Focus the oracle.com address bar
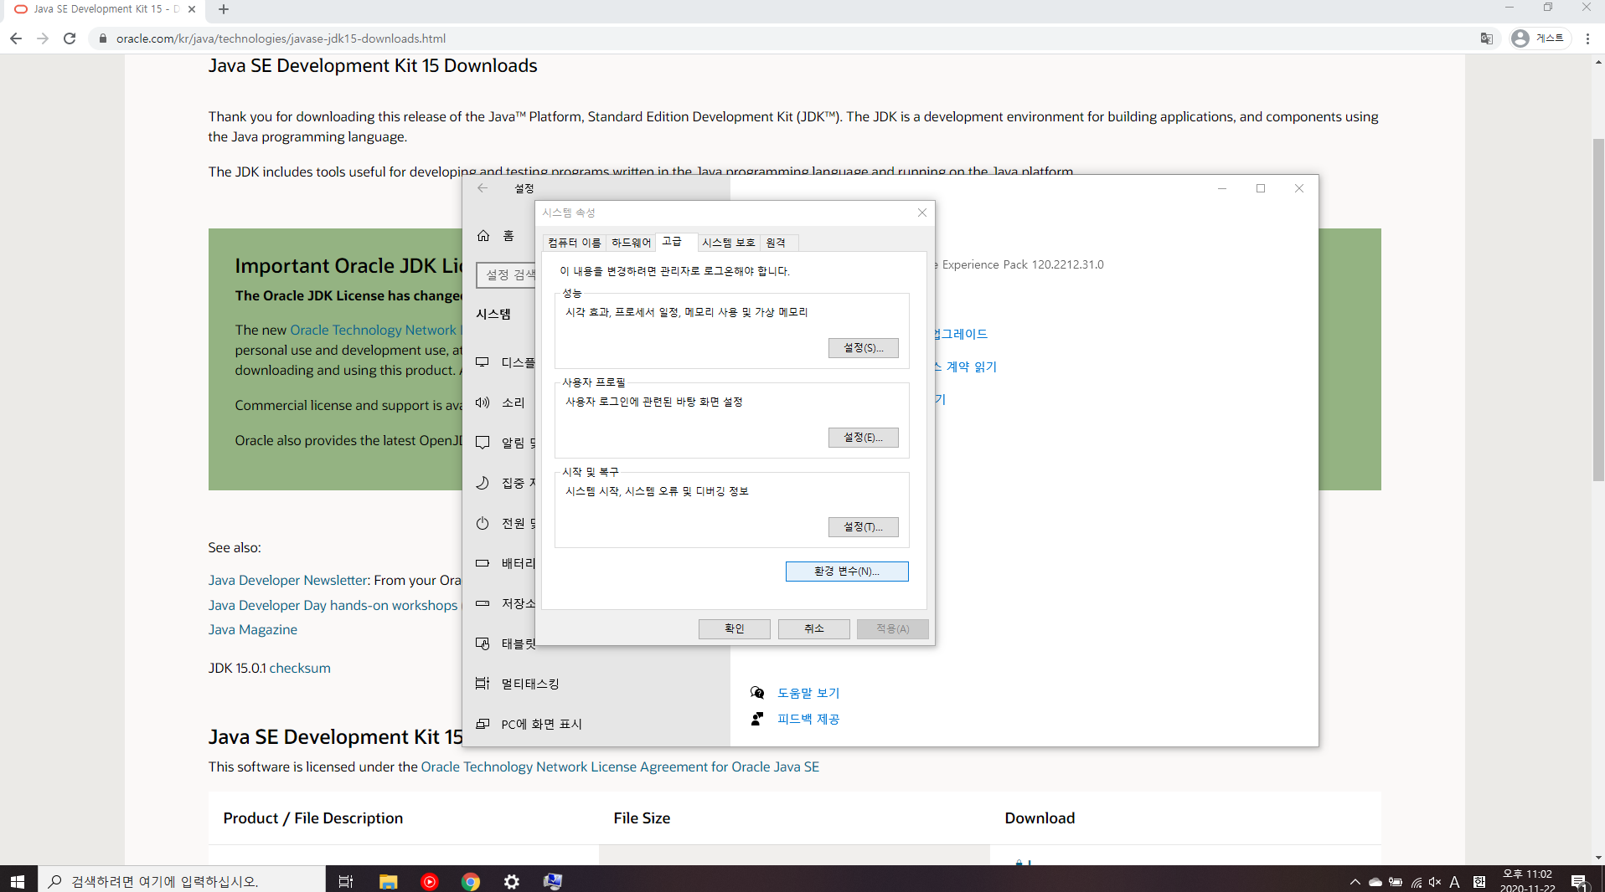Screen dimensions: 1605x892 pos(779,38)
